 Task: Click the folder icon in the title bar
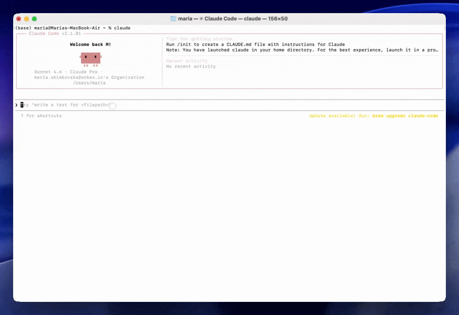[x=173, y=19]
